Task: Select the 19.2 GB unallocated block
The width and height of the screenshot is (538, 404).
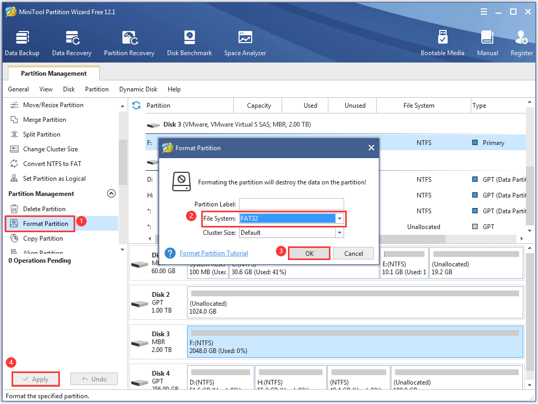Action: tap(476, 263)
